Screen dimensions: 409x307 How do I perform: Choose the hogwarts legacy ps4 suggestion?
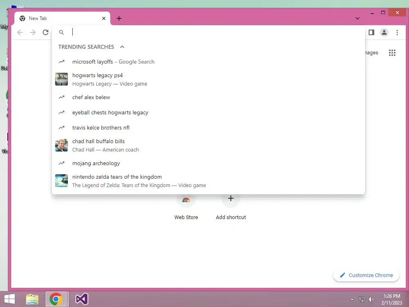tap(208, 80)
